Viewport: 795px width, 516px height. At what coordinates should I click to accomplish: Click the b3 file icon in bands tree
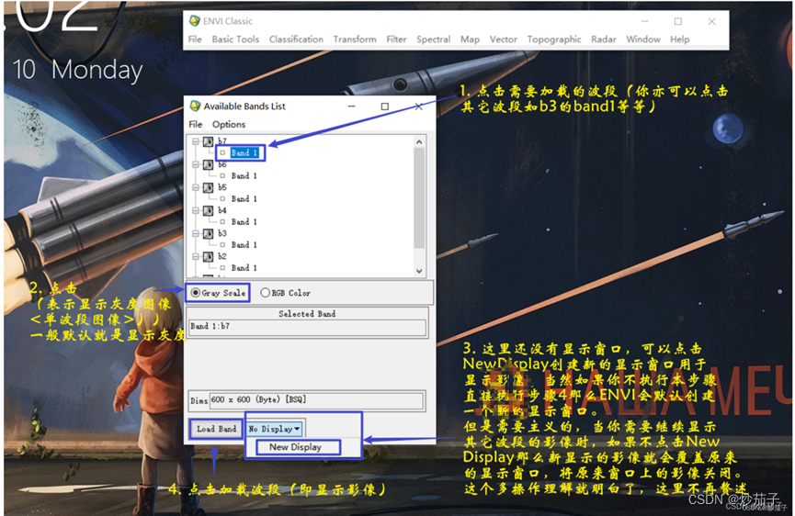208,234
